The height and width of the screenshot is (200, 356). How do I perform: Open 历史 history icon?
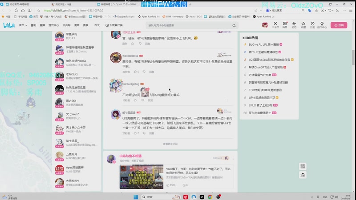tap(313, 25)
